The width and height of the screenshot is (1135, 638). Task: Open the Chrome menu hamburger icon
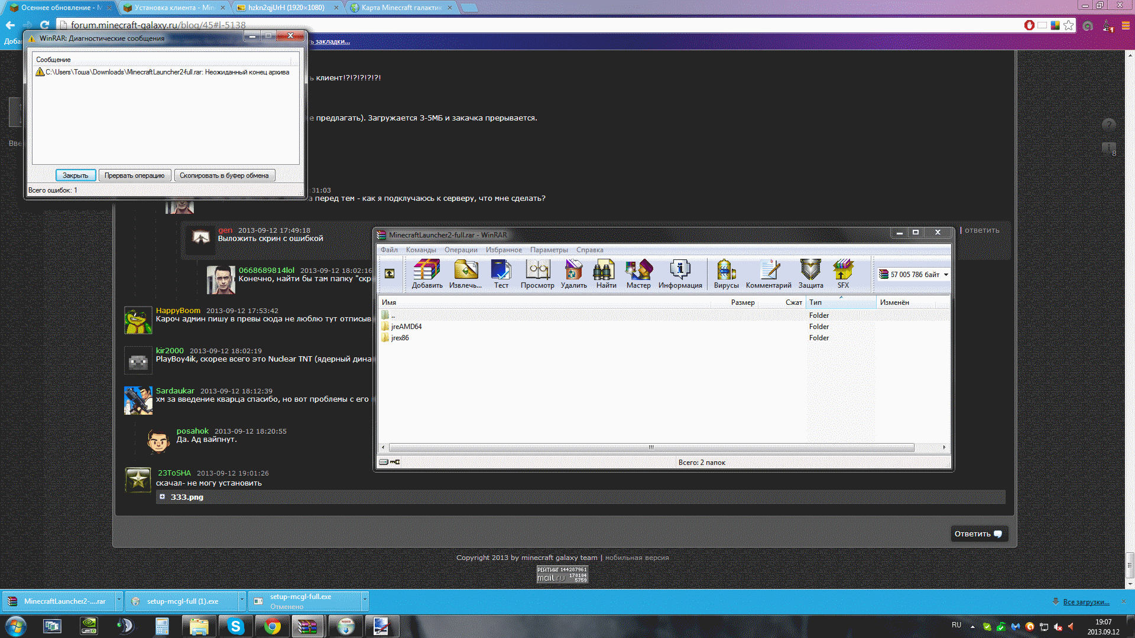(x=1126, y=25)
